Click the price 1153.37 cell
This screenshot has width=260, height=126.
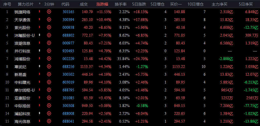point(86,66)
